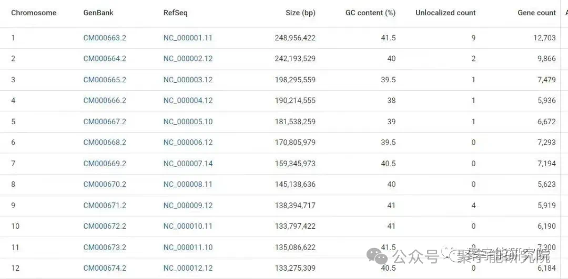Image resolution: width=568 pixels, height=279 pixels.
Task: Click the Unlocalized count column header
Action: (x=445, y=13)
